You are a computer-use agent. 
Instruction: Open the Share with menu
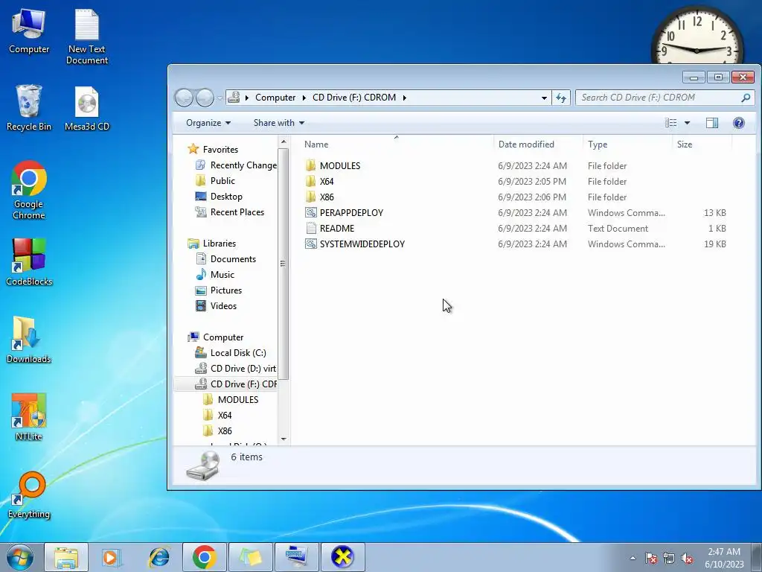(x=279, y=123)
